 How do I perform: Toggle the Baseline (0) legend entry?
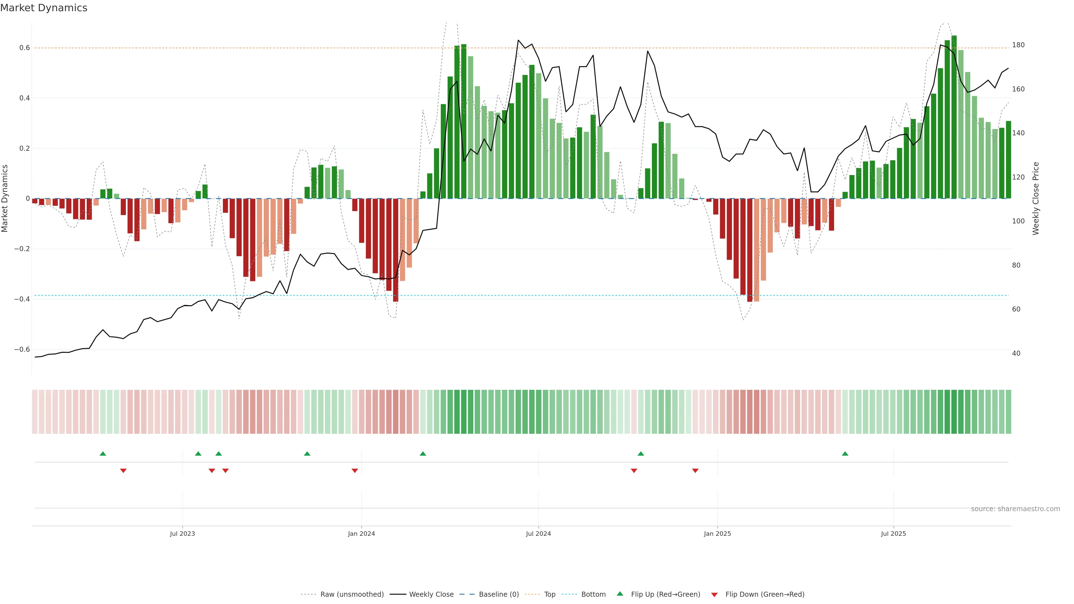tap(499, 594)
